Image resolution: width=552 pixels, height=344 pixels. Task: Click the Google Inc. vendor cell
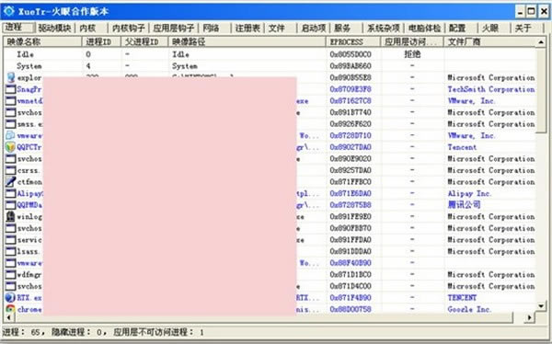tap(469, 309)
